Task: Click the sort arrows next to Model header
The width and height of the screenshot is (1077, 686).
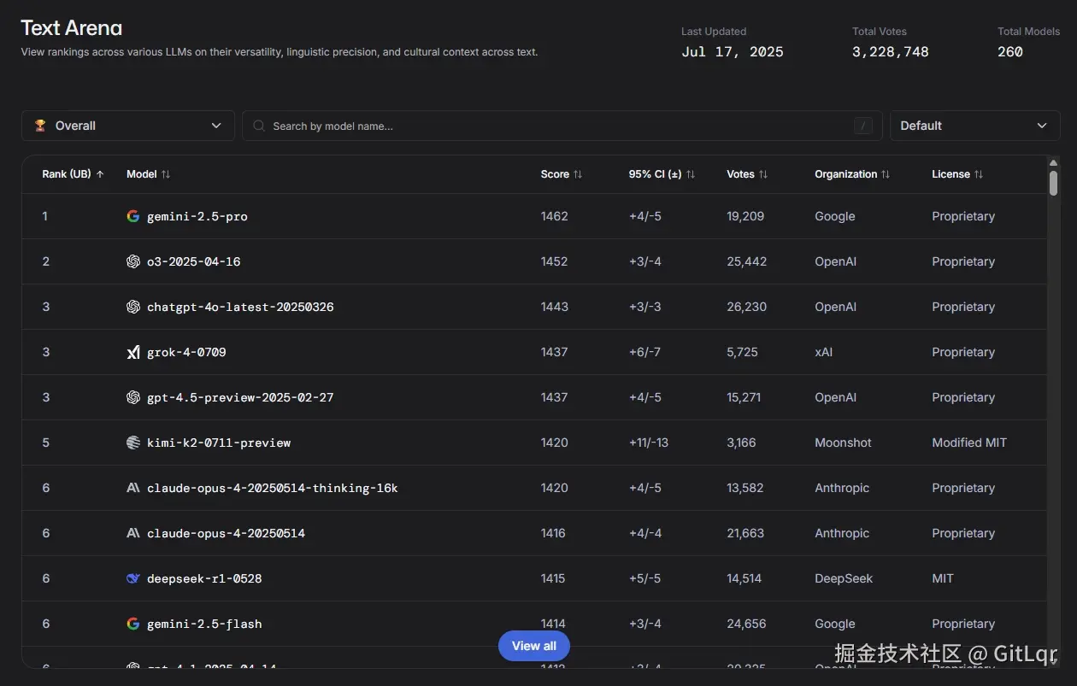Action: coord(166,174)
